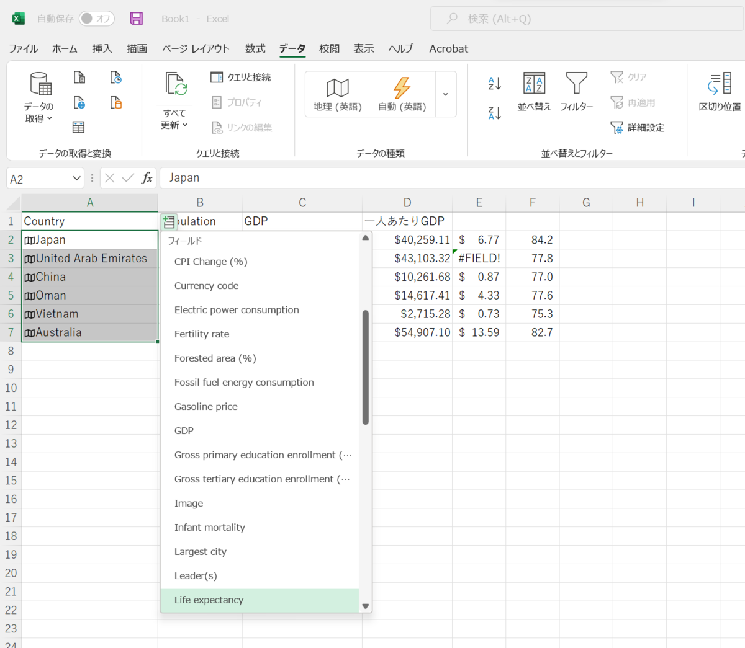Click the sort ascending A-Z icon

tap(495, 83)
